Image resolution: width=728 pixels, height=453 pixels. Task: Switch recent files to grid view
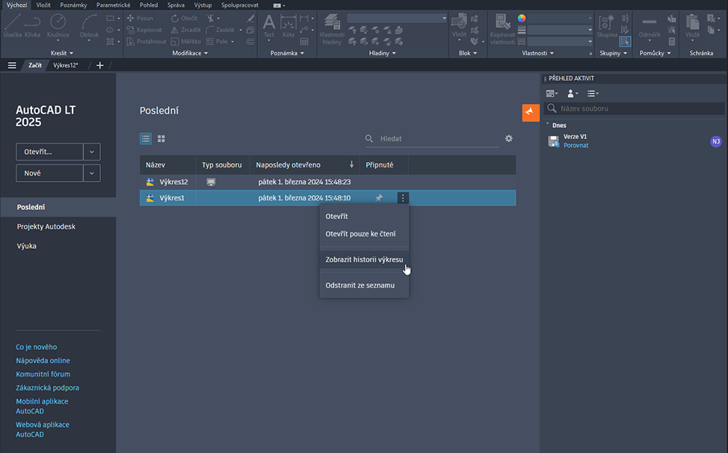click(161, 138)
